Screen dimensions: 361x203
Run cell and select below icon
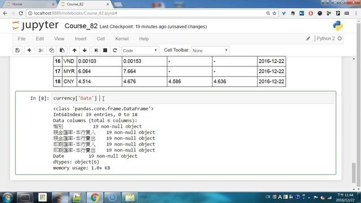[x=96, y=50]
